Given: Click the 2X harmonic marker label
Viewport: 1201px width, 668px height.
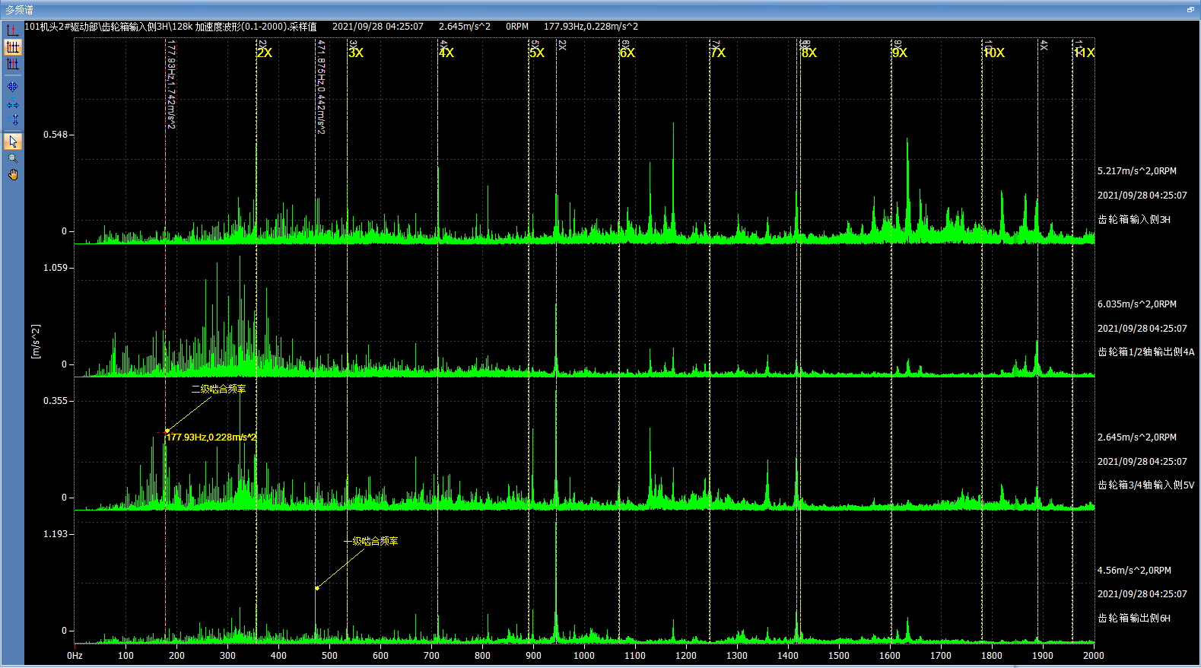Looking at the screenshot, I should pyautogui.click(x=264, y=52).
